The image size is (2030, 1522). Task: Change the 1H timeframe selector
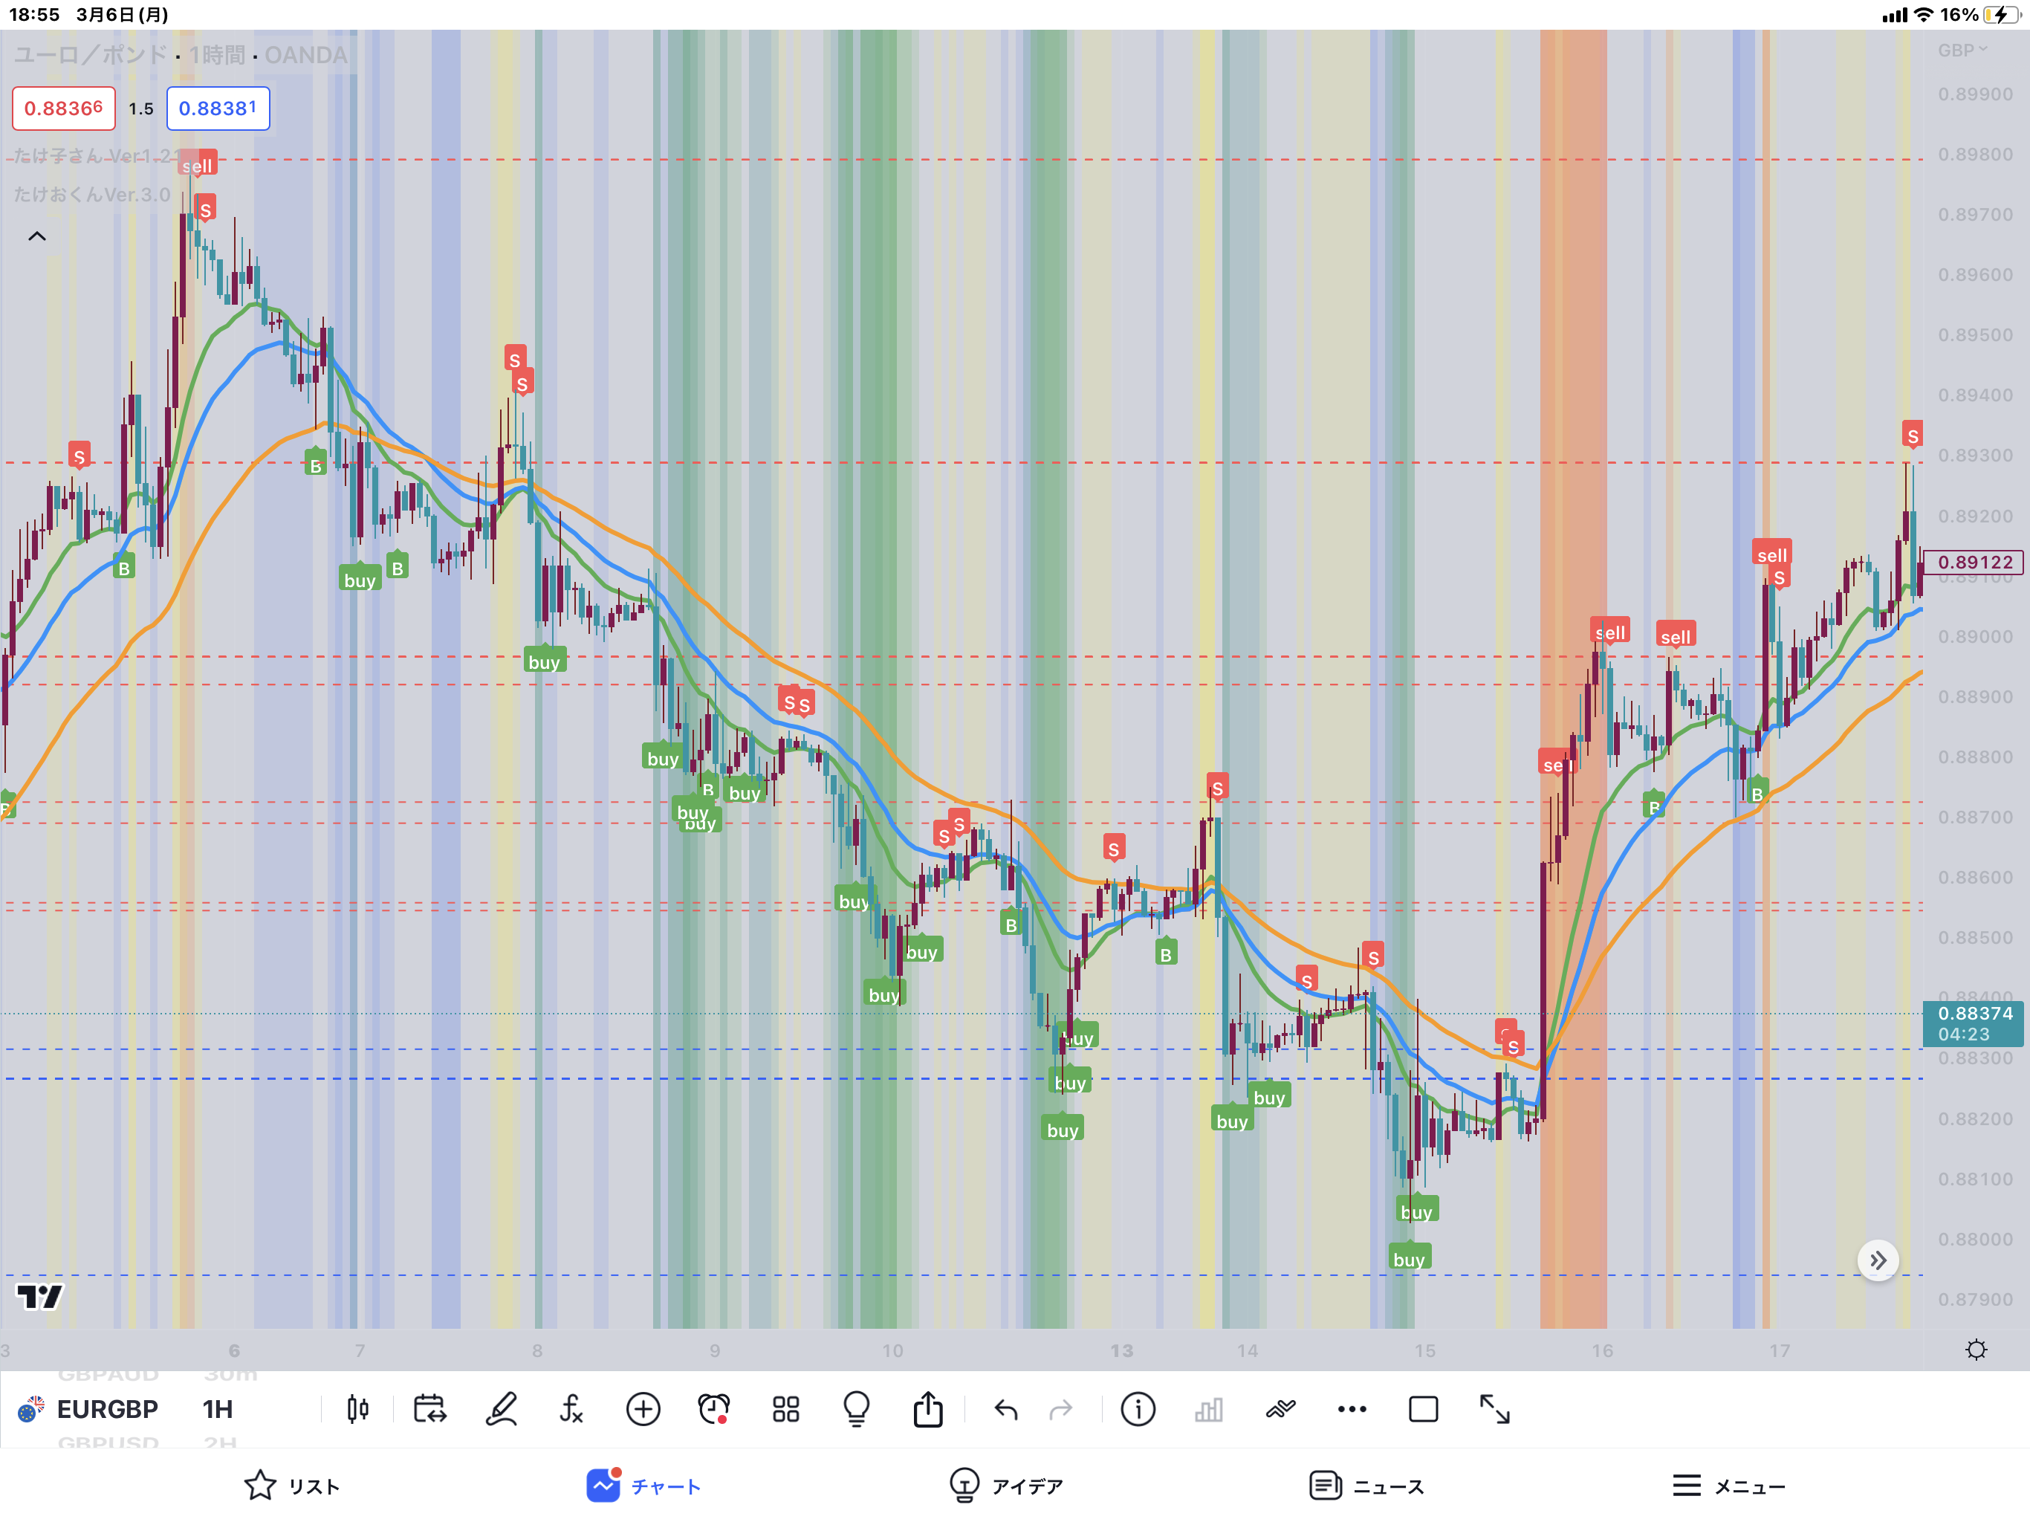point(218,1408)
